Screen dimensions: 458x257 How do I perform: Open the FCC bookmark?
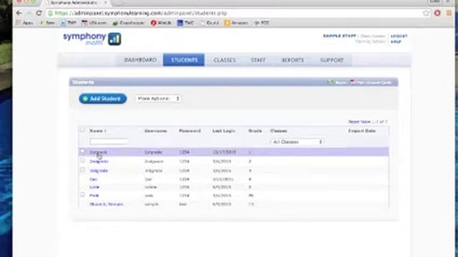(x=261, y=23)
